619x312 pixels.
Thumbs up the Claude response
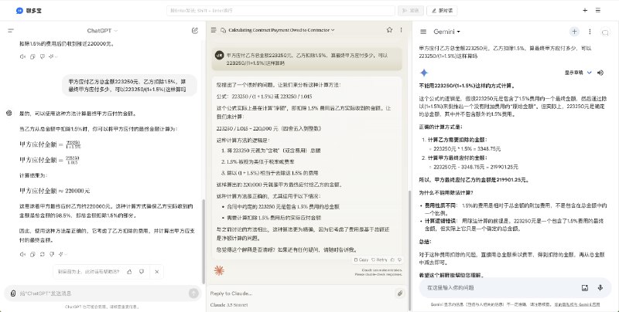(392, 260)
